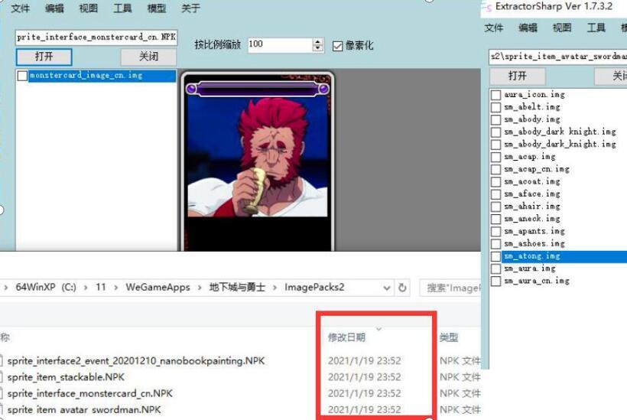Click the monstercard NPK path field
The height and width of the screenshot is (420, 627).
pyautogui.click(x=96, y=37)
